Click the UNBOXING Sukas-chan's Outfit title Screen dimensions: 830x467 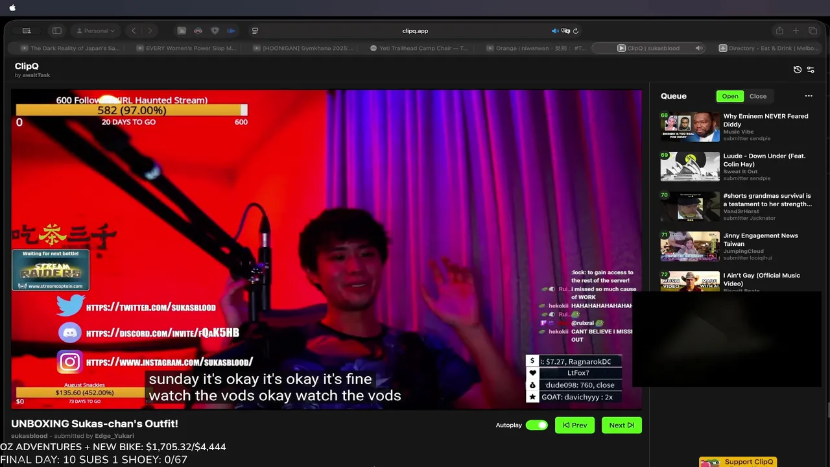tap(95, 424)
